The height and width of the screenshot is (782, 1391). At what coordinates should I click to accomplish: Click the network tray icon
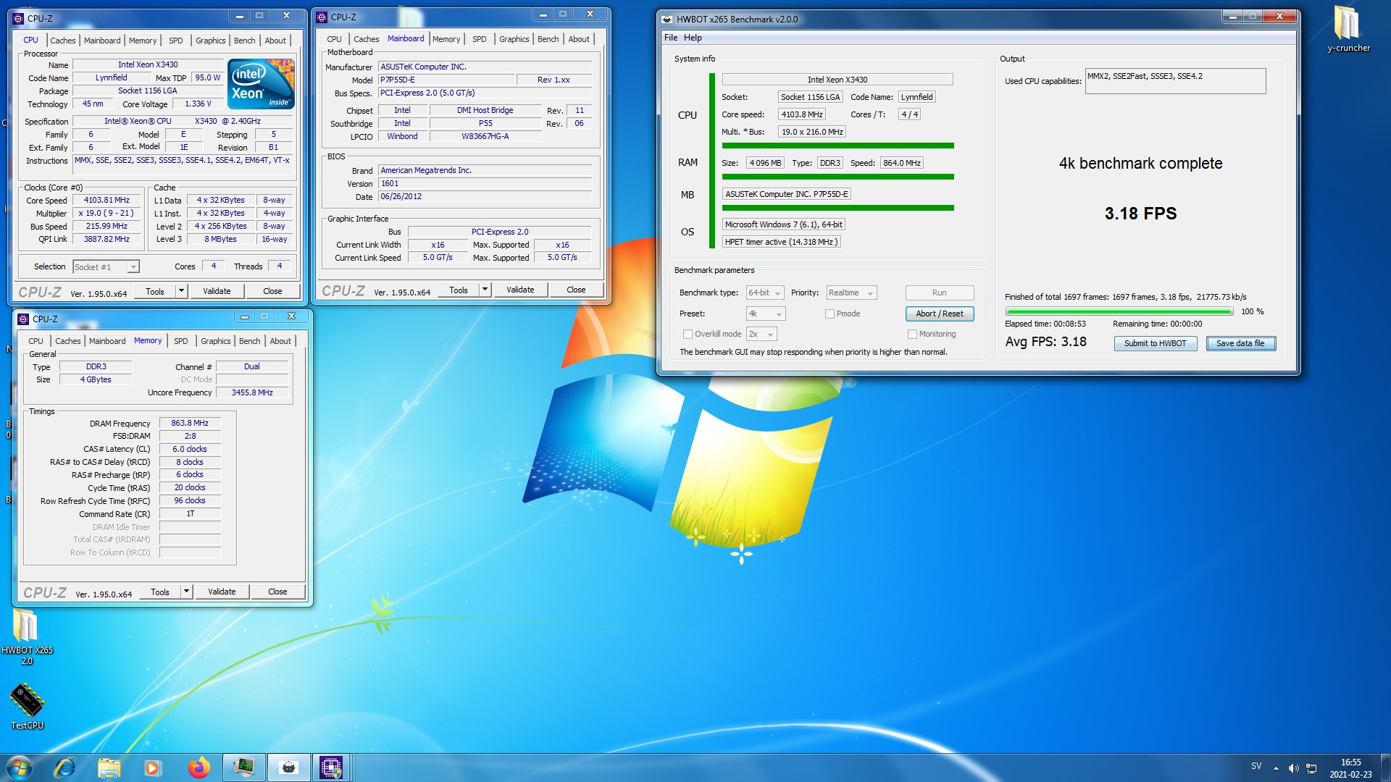point(1311,768)
